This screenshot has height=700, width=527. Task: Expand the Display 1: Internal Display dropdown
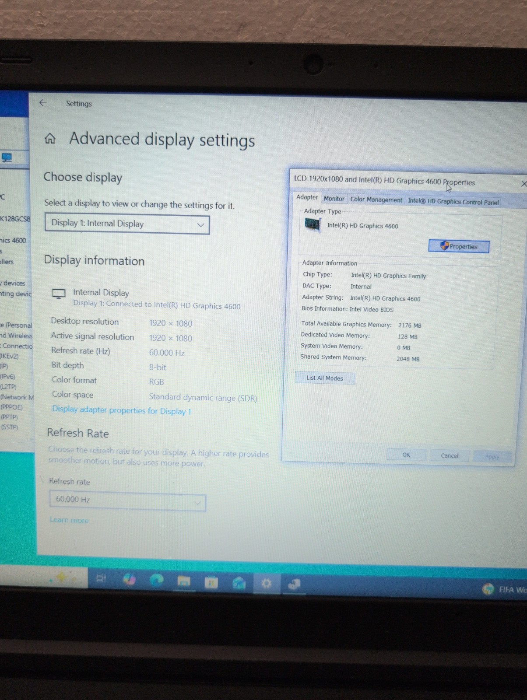(x=127, y=224)
